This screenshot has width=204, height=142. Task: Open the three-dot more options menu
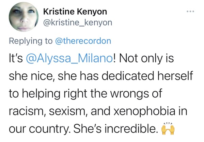point(190,12)
